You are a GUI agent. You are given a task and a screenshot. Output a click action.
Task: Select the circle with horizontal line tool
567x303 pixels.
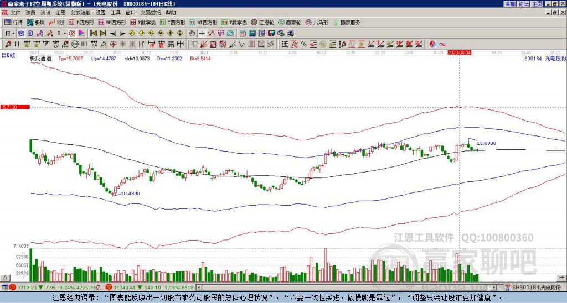(75, 44)
